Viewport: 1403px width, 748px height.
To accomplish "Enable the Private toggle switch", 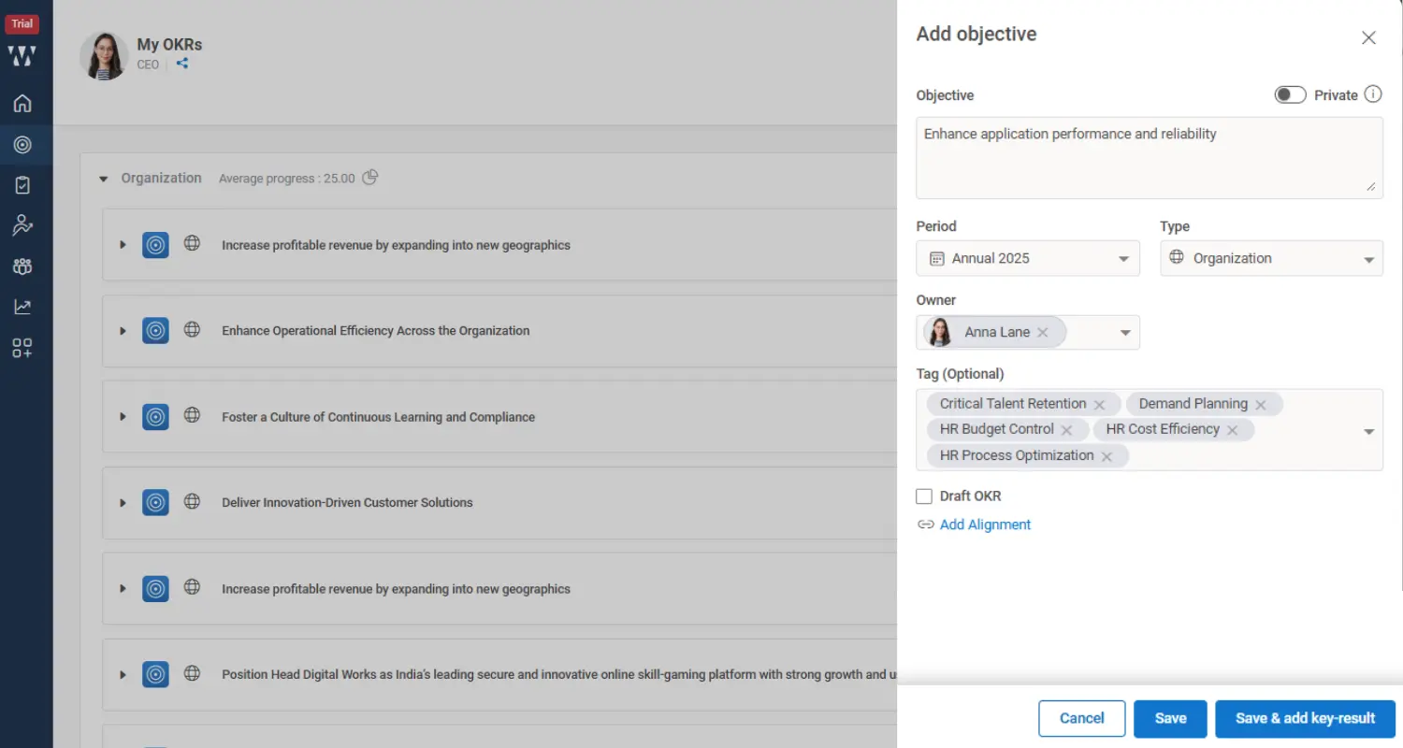I will [1290, 95].
